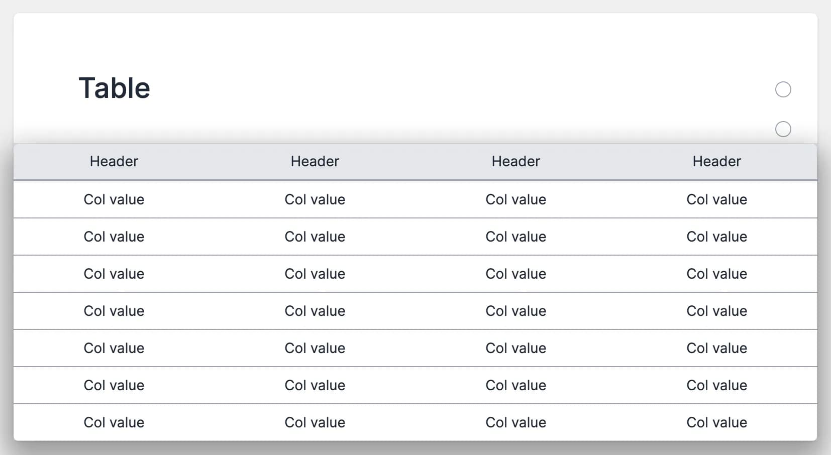The width and height of the screenshot is (831, 455).
Task: Click second row Col value in second column
Action: (315, 237)
